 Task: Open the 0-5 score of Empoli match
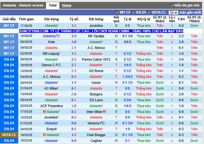74,129
